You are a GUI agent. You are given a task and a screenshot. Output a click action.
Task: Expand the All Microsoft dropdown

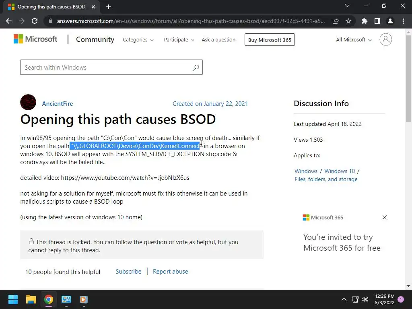pyautogui.click(x=354, y=40)
